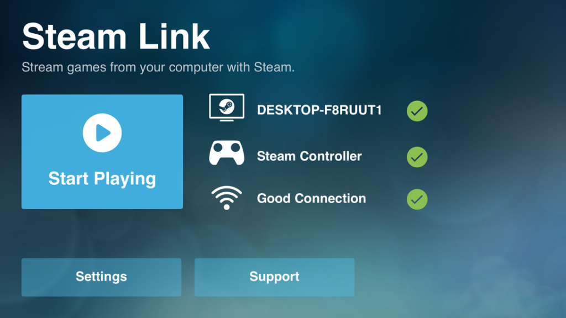
Task: Select the Steam Controller label
Action: (309, 156)
